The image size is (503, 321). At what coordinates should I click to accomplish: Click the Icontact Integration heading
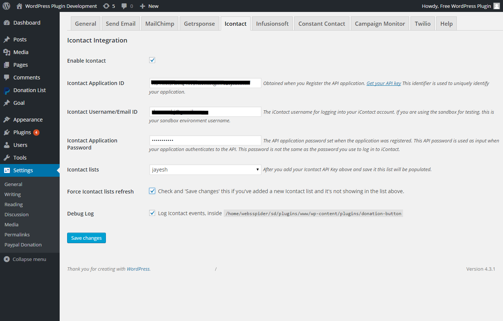pos(97,40)
